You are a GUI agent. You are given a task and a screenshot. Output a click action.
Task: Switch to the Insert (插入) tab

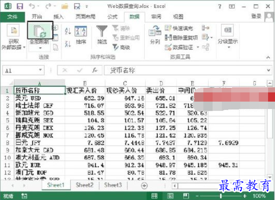58,17
